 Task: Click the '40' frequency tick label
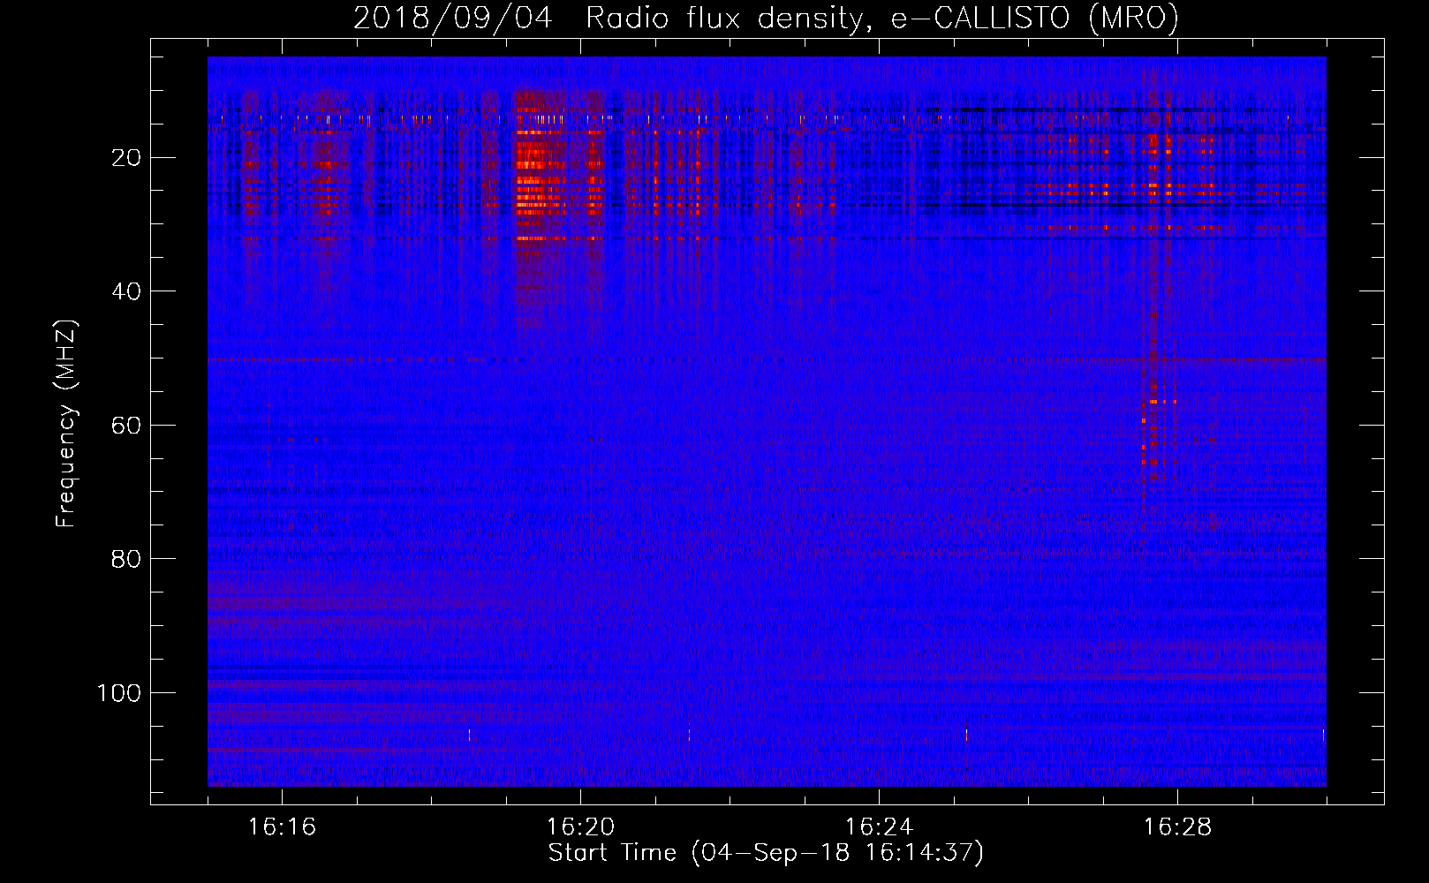(x=126, y=291)
